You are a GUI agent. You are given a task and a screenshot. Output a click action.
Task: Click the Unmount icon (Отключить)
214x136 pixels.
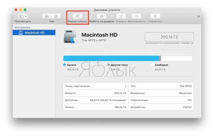tap(155, 16)
